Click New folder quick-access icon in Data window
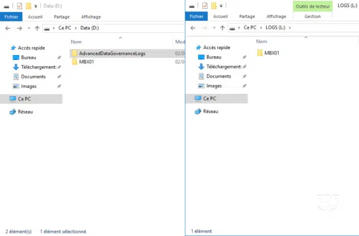 point(28,6)
